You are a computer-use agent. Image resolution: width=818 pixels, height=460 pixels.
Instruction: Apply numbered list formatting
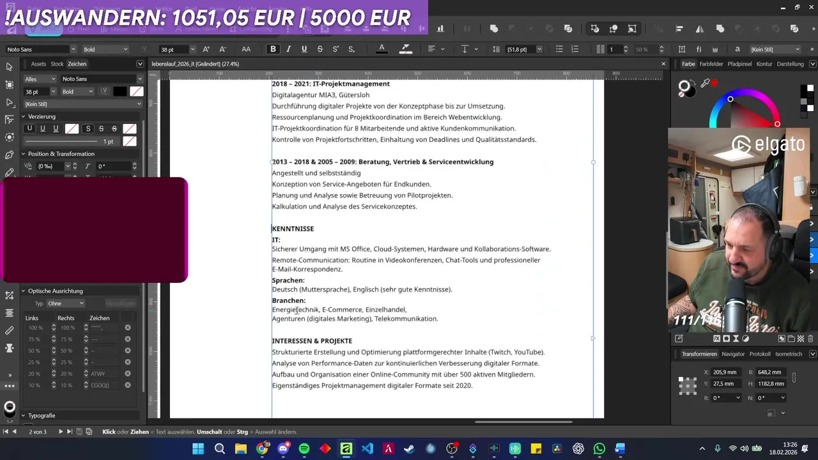pos(575,49)
